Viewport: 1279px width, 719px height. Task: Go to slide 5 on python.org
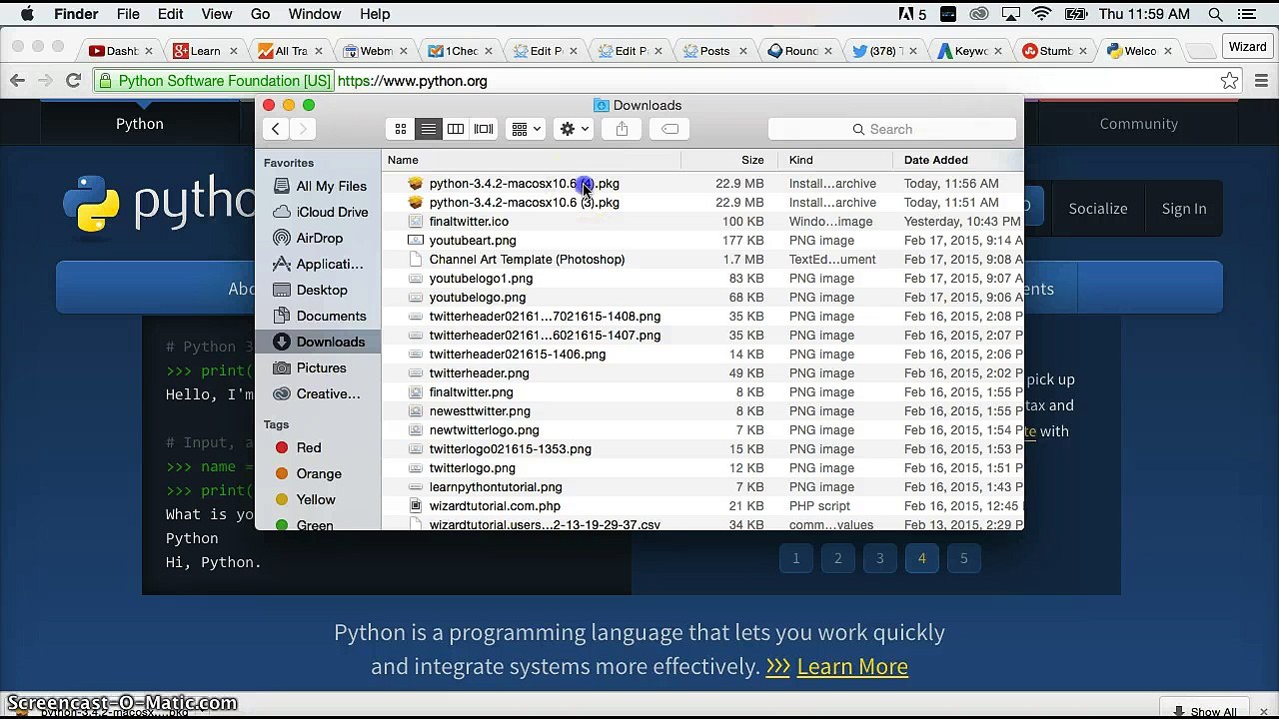964,559
